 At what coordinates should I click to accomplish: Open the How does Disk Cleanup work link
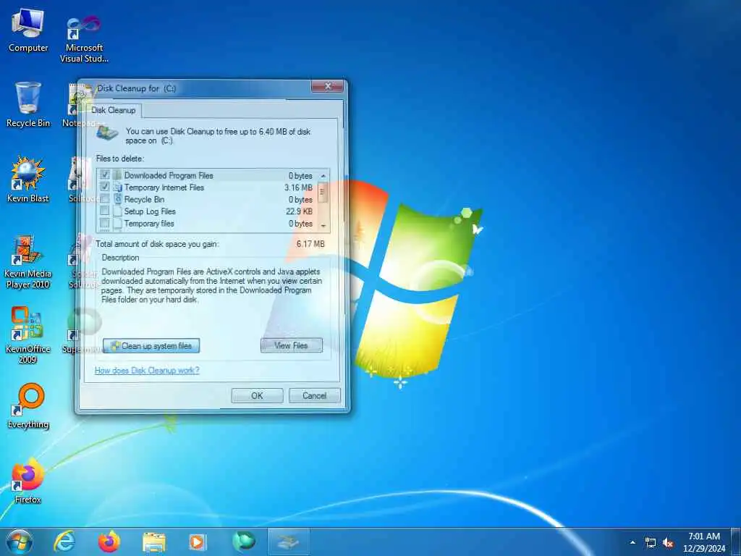147,370
